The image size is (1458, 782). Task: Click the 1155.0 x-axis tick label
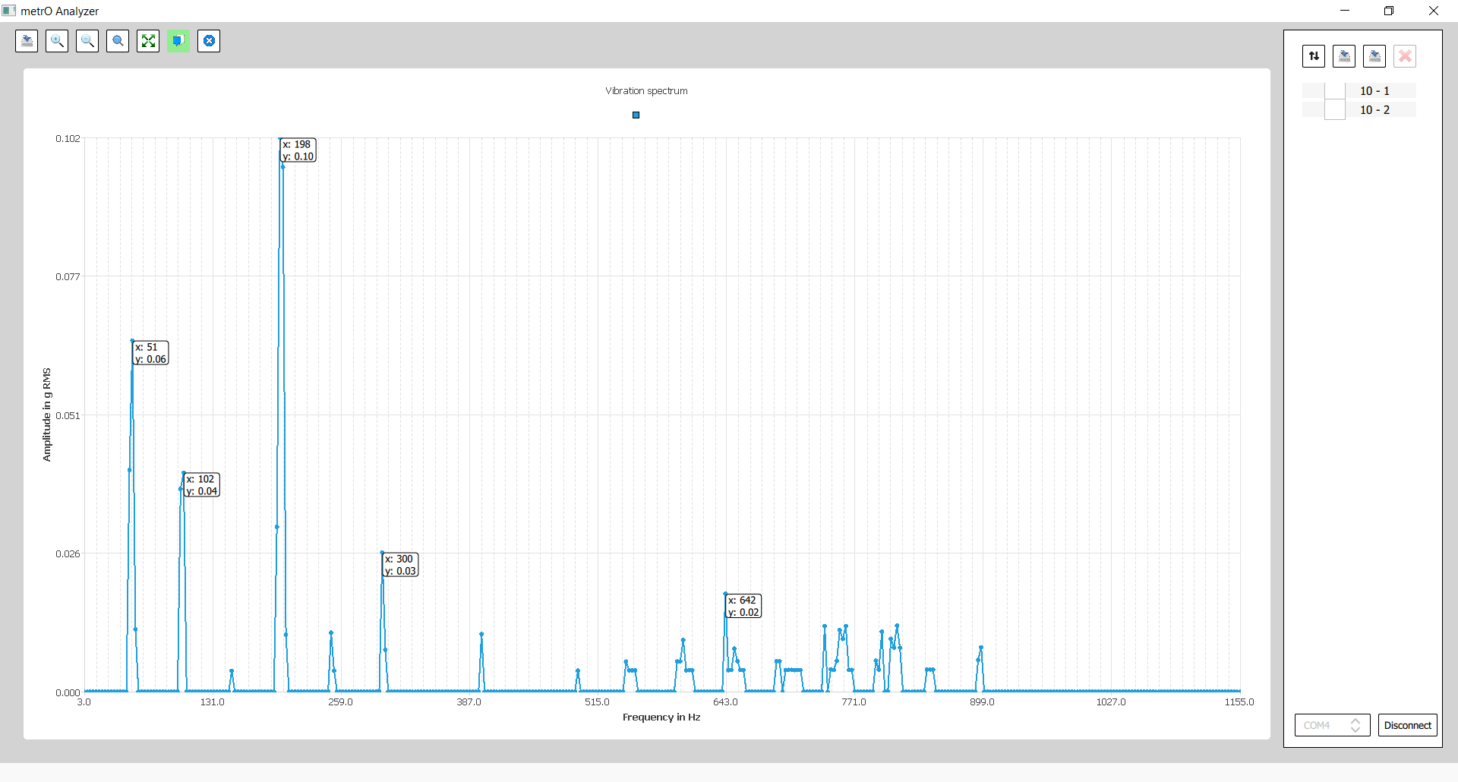coord(1239,702)
